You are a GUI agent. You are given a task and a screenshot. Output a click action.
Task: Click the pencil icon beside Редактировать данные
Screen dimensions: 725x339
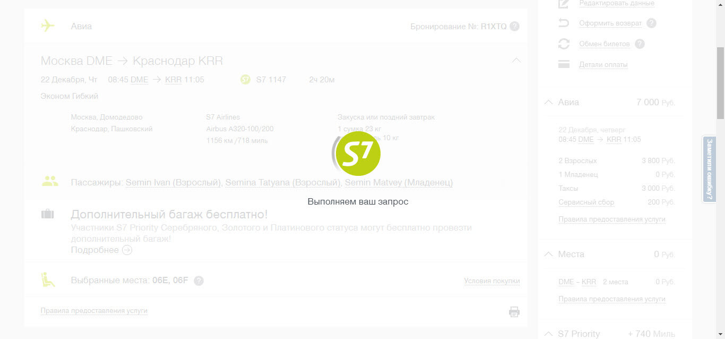(564, 3)
